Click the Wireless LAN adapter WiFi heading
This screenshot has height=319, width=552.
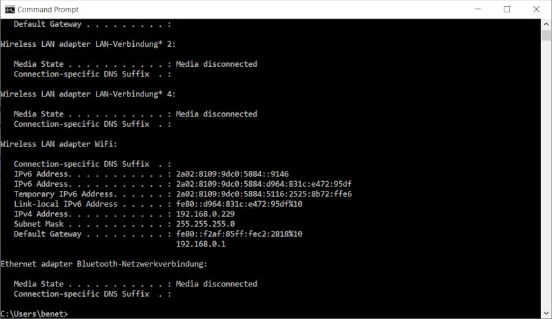[x=59, y=144]
